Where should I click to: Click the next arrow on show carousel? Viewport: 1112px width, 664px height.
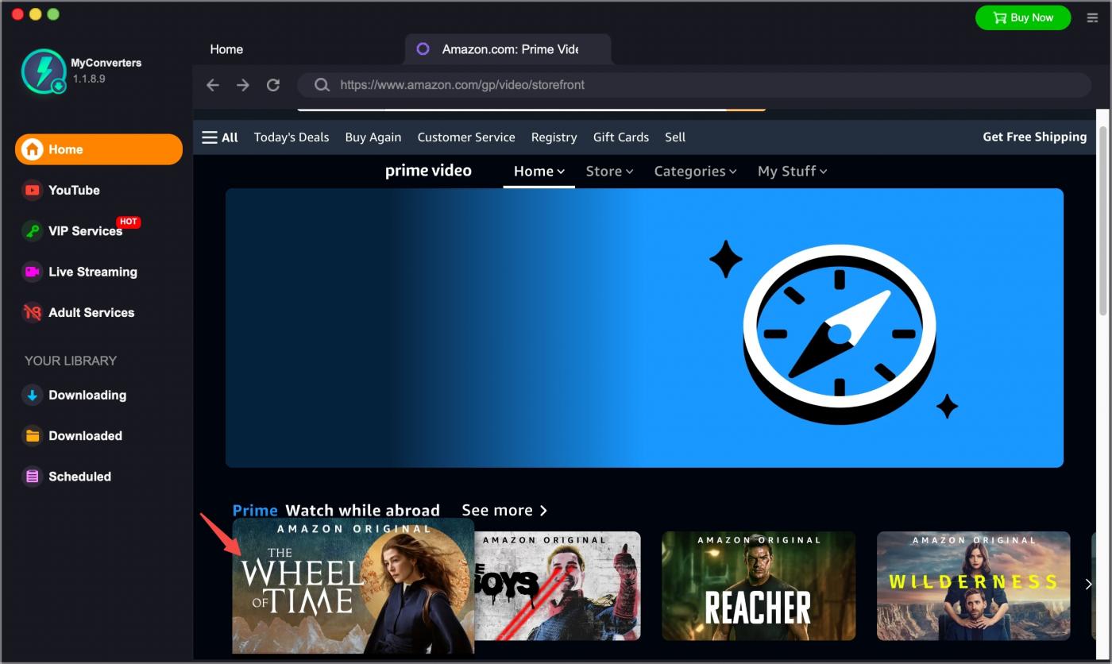[x=1088, y=585]
